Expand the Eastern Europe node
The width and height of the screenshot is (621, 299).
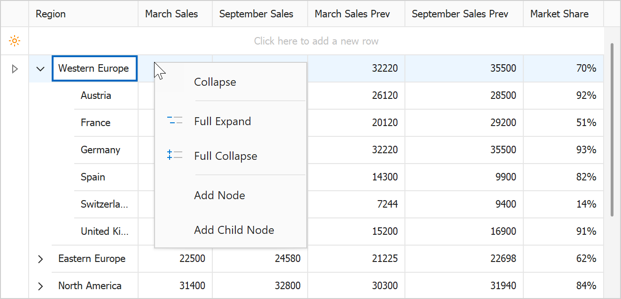(x=40, y=259)
